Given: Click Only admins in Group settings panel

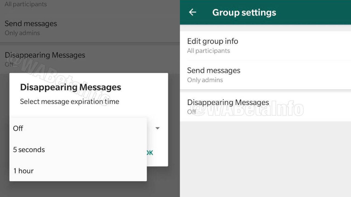Looking at the screenshot, I should coord(205,80).
